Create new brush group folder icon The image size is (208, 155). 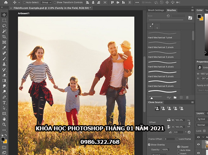(x=175, y=97)
